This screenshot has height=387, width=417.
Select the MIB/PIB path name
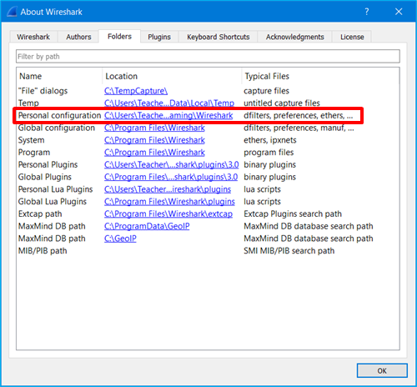[x=43, y=251]
